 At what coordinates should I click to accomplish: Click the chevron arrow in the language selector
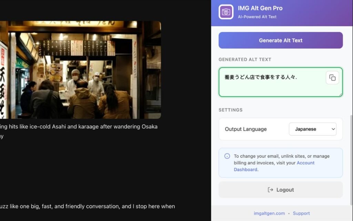click(333, 129)
